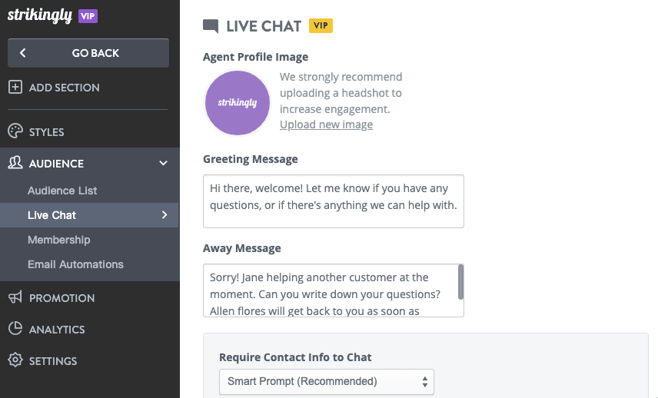Click the Go Back arrow icon
Screen dimensions: 658x398
23,53
